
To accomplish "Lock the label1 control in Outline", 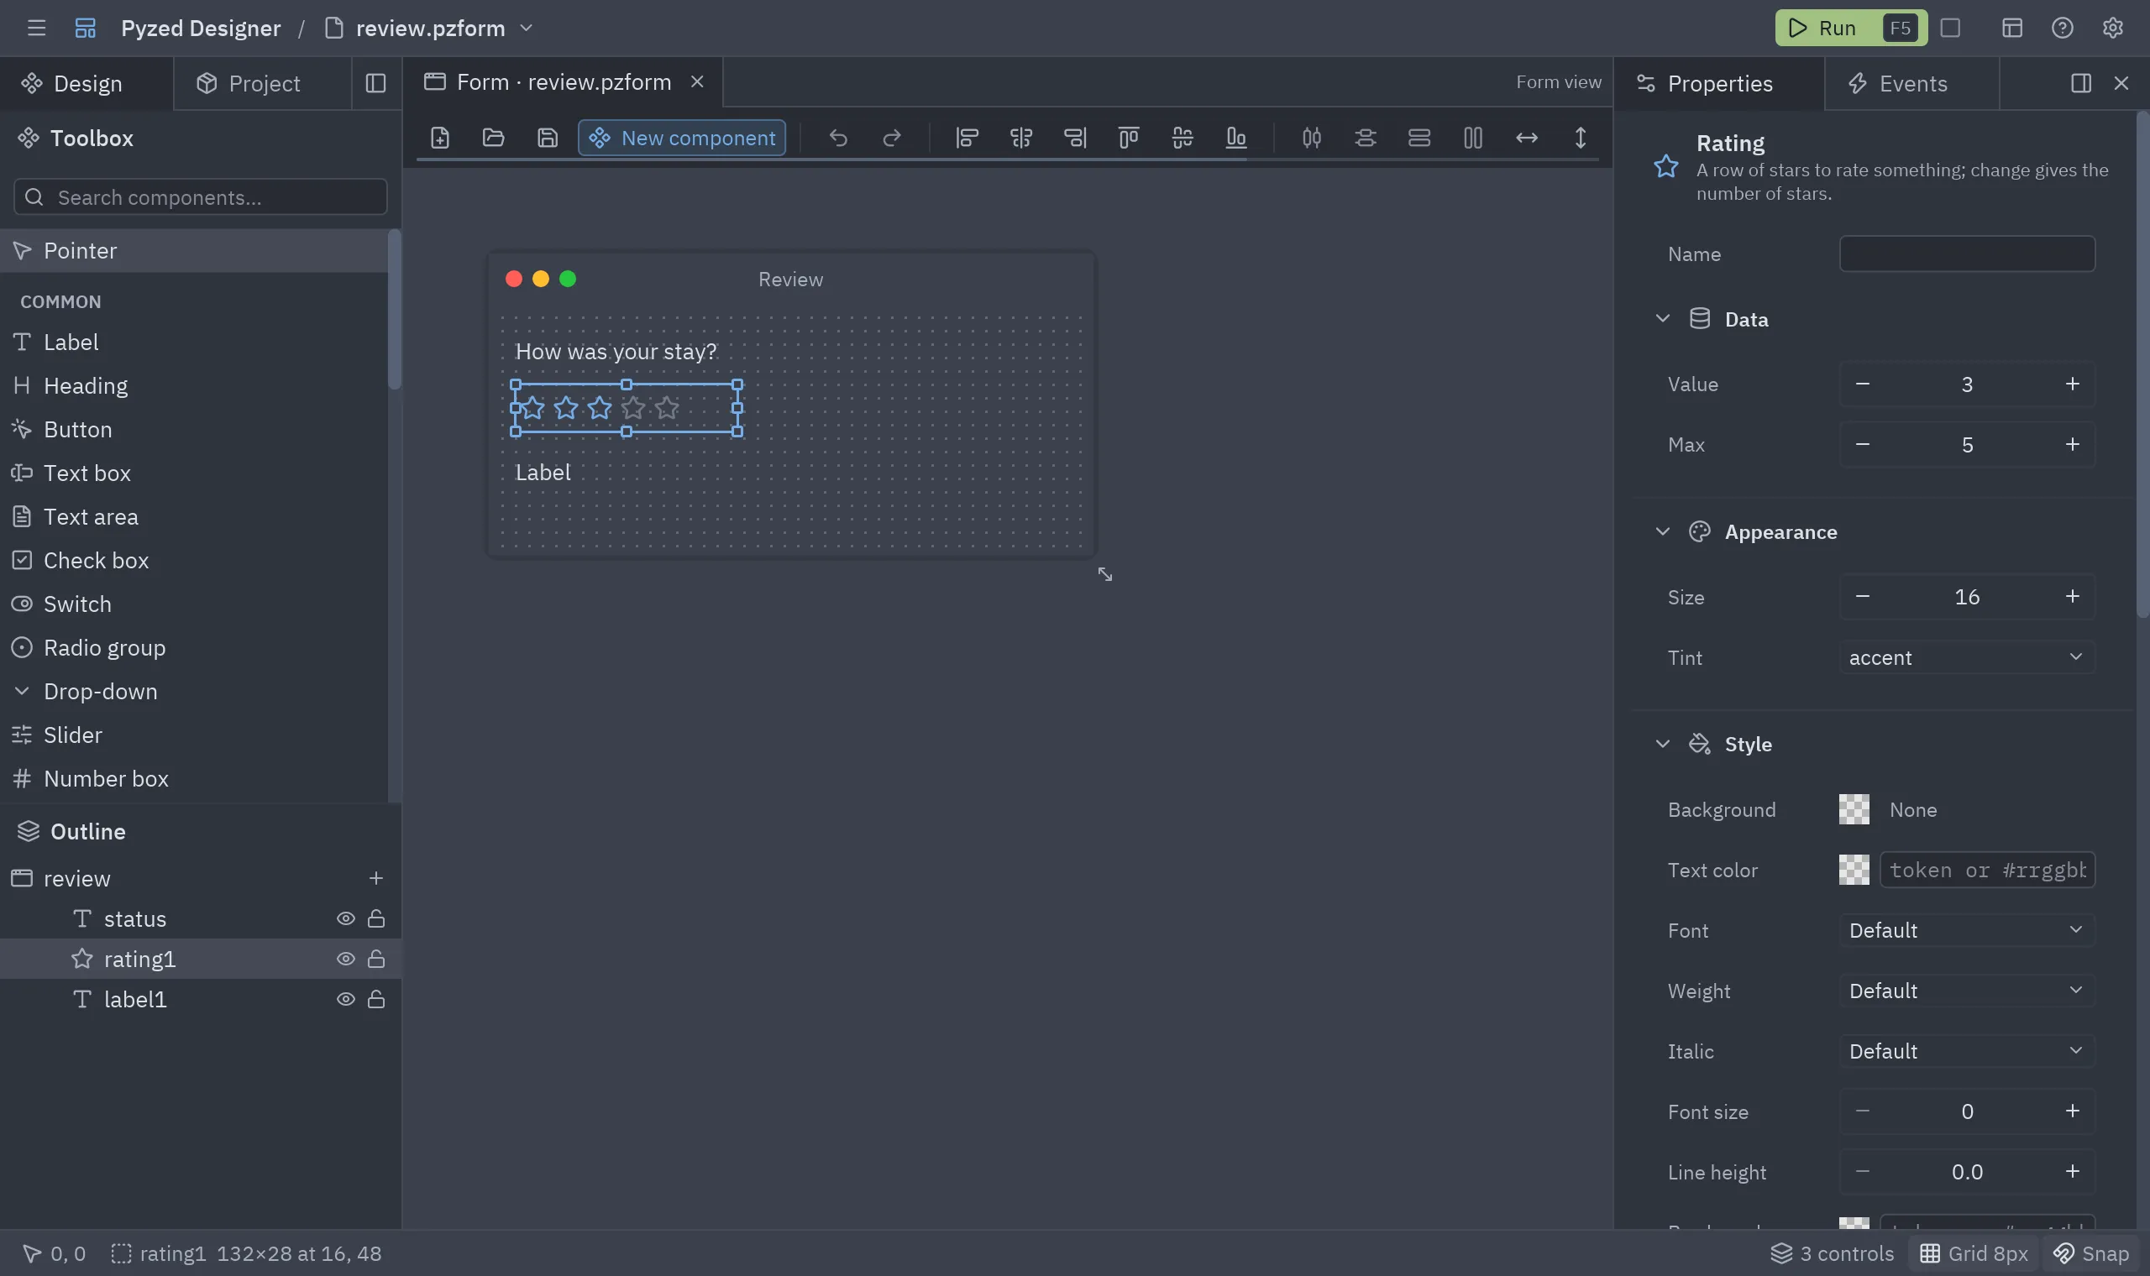I will coord(375,999).
